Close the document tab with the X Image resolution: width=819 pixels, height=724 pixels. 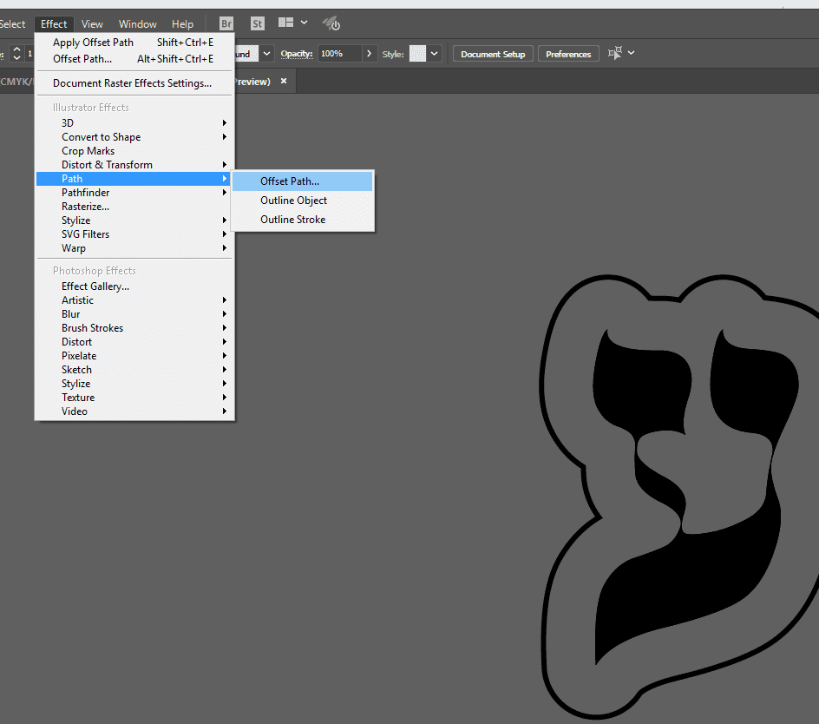(285, 82)
